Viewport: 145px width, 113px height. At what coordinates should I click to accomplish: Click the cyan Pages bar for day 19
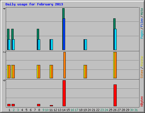pyautogui.click(x=86, y=45)
